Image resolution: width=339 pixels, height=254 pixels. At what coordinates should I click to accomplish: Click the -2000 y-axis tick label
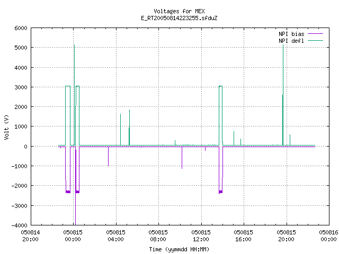[x=19, y=186]
